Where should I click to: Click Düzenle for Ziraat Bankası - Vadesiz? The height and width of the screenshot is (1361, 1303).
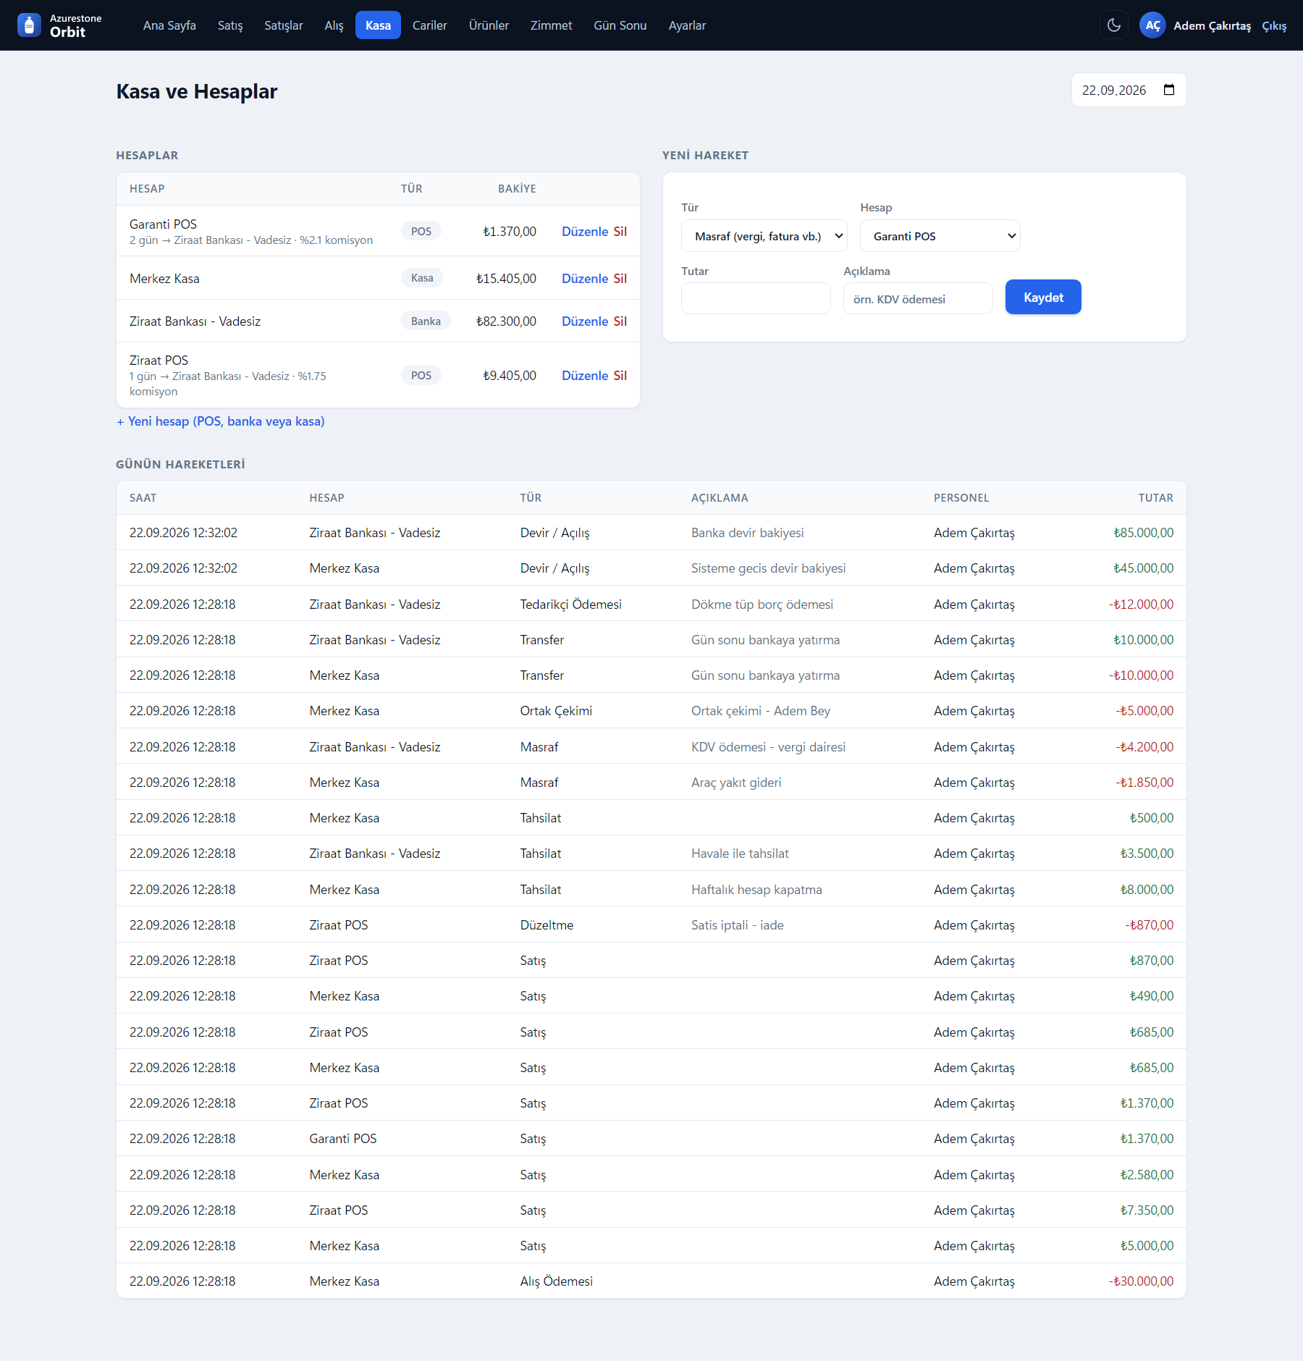coord(585,321)
